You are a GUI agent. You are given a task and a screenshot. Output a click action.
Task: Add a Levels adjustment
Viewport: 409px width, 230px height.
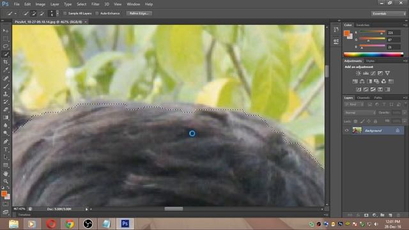(x=366, y=73)
